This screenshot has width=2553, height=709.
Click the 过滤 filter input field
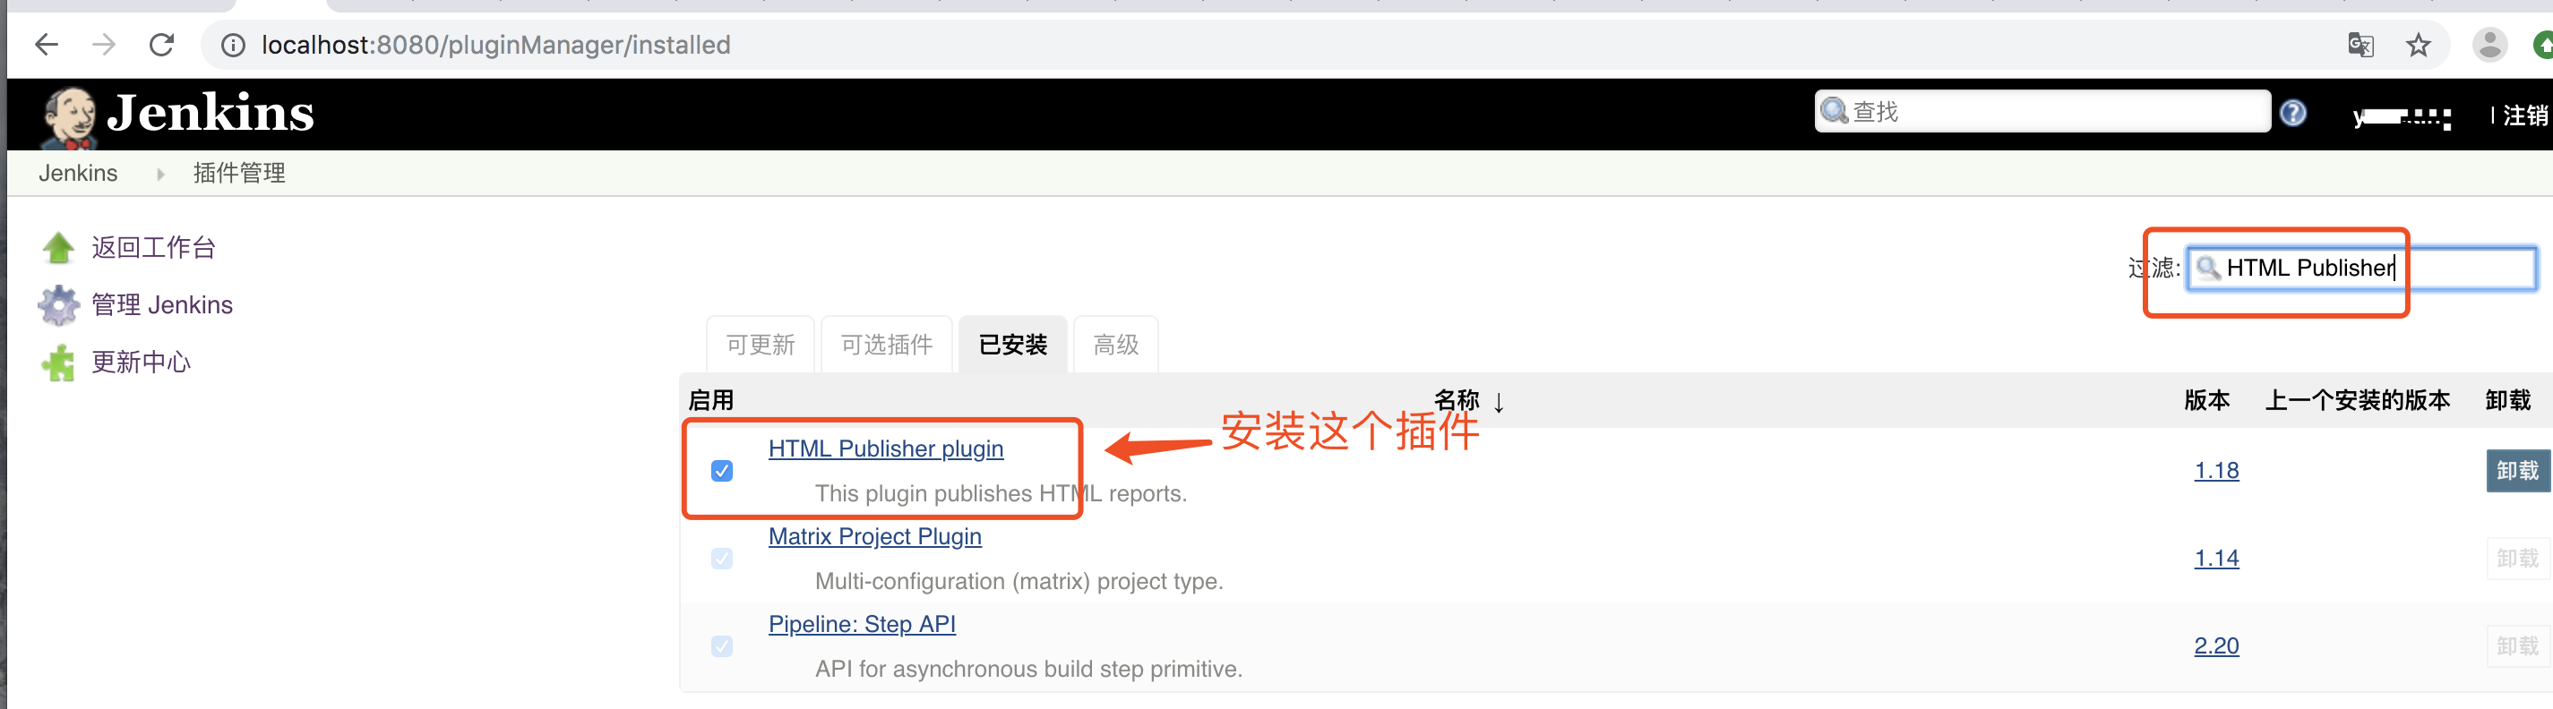pyautogui.click(x=2361, y=268)
